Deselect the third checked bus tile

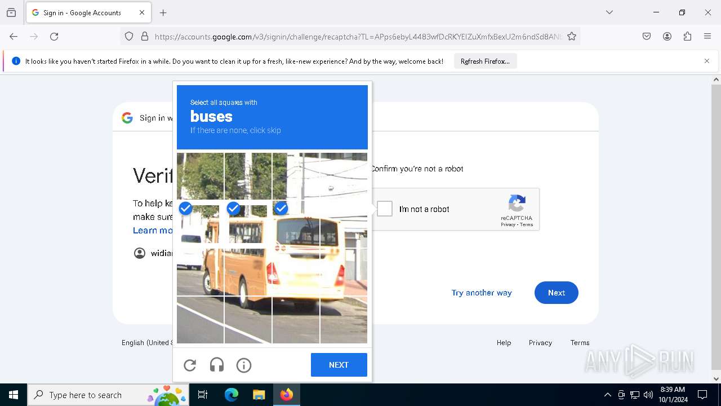[296, 224]
